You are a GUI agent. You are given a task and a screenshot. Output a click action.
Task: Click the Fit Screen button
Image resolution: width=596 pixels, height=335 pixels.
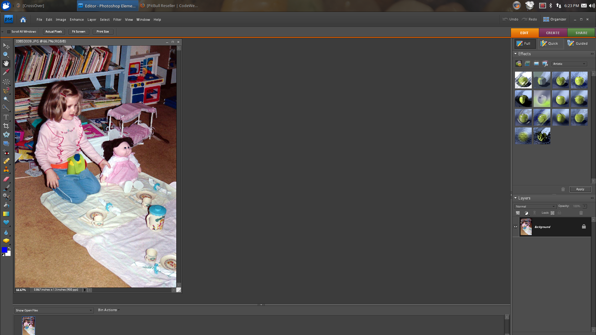coord(79,32)
